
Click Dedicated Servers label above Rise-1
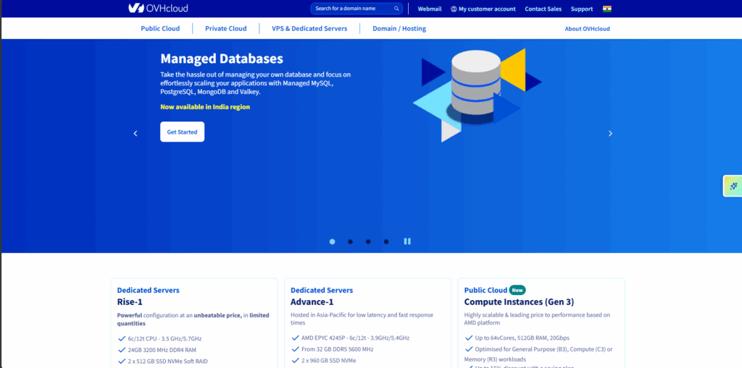click(148, 290)
